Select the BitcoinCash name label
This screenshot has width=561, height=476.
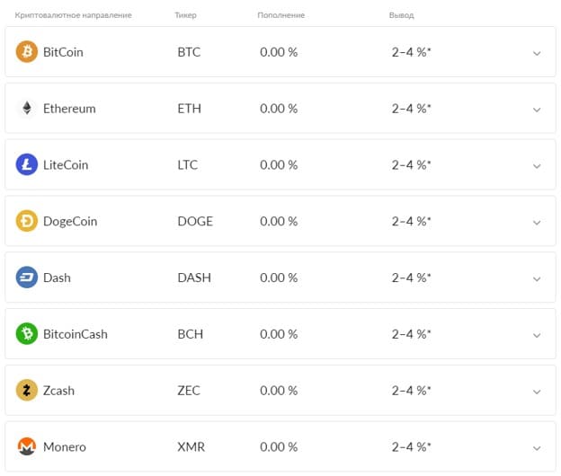pos(76,334)
